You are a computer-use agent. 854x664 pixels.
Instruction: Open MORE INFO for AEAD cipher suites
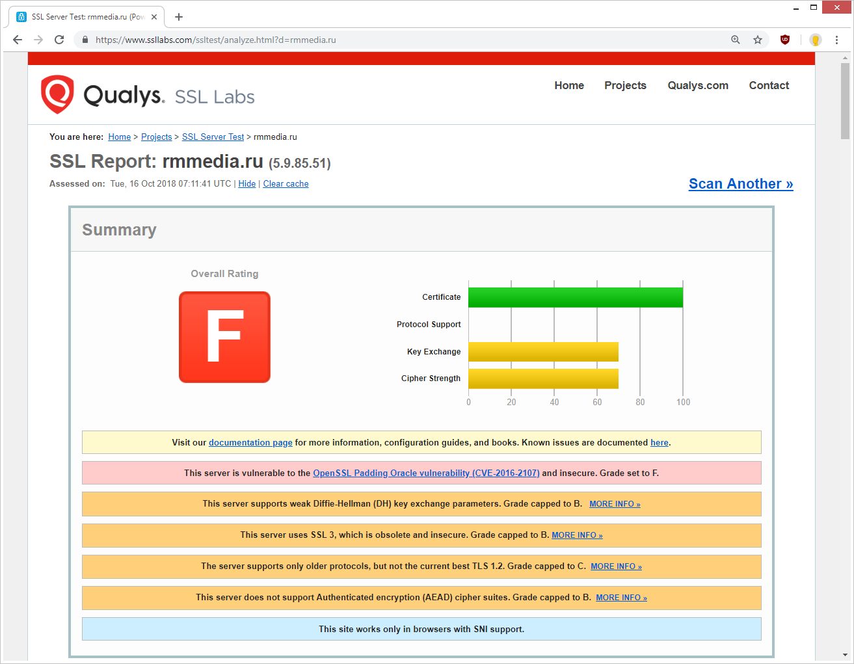click(x=621, y=598)
